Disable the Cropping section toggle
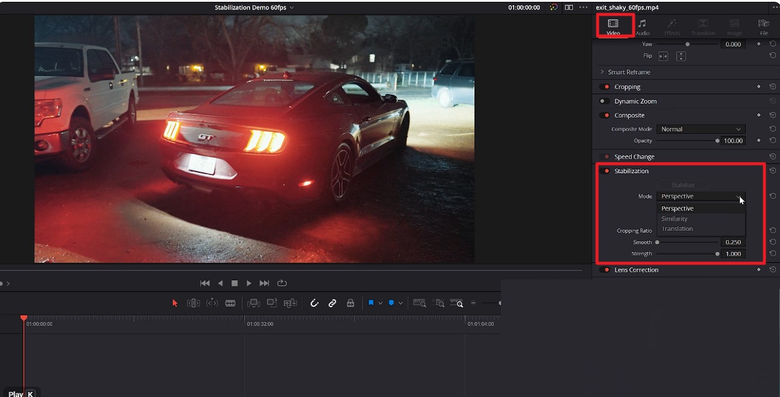 click(604, 86)
